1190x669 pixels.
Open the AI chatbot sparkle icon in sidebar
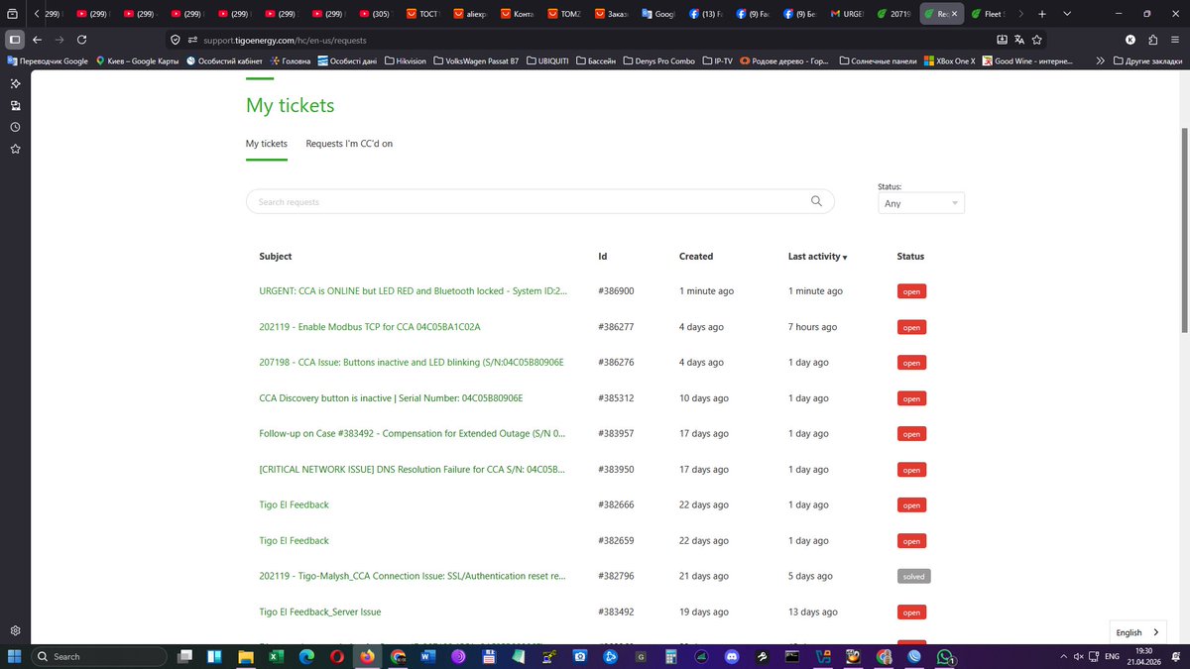[x=16, y=83]
